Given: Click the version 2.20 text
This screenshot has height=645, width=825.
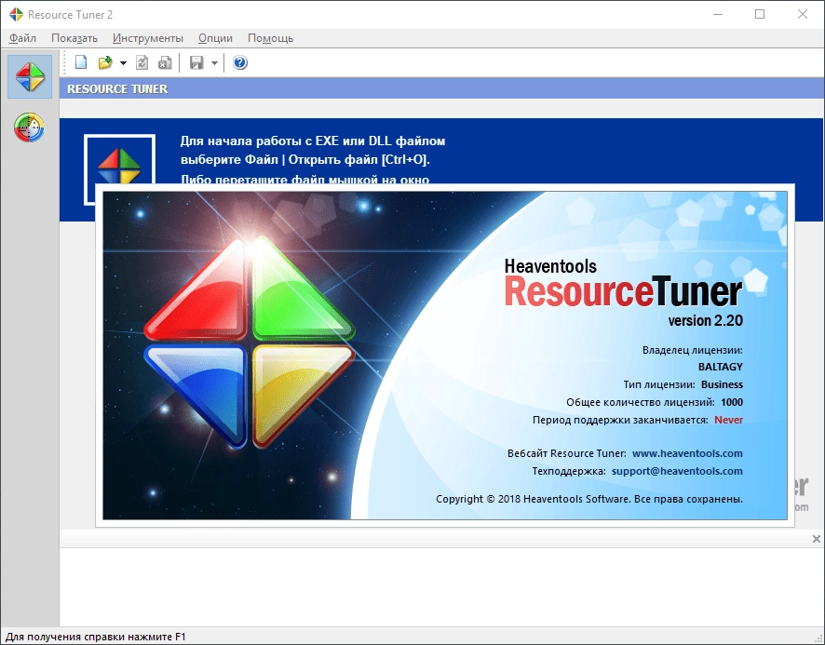Looking at the screenshot, I should coord(706,320).
